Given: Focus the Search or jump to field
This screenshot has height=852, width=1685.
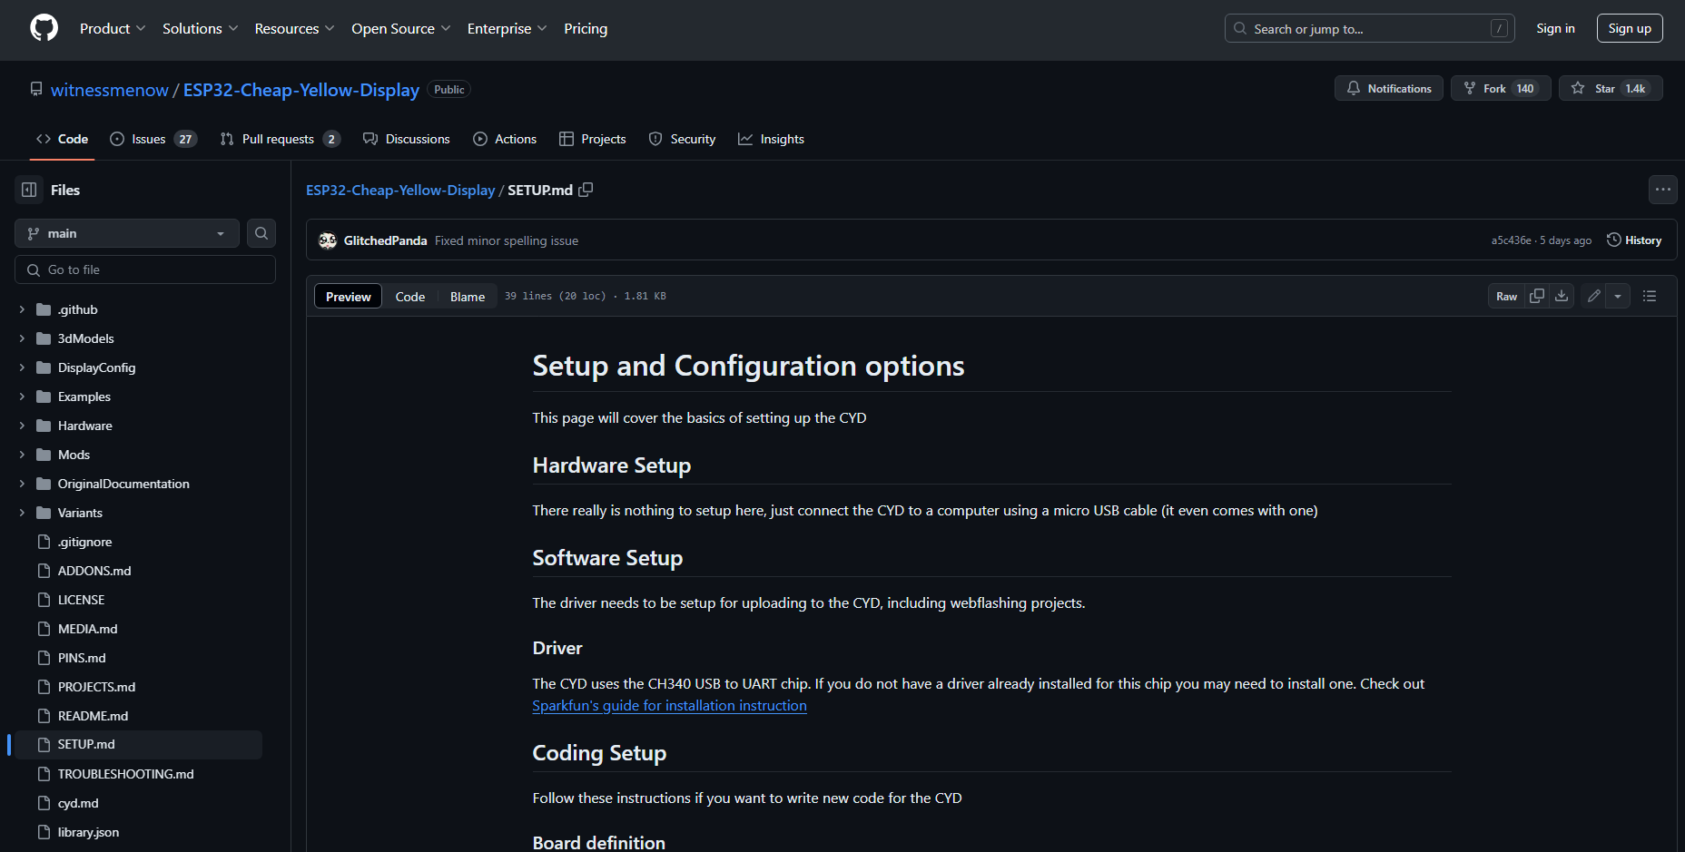Looking at the screenshot, I should pyautogui.click(x=1369, y=28).
